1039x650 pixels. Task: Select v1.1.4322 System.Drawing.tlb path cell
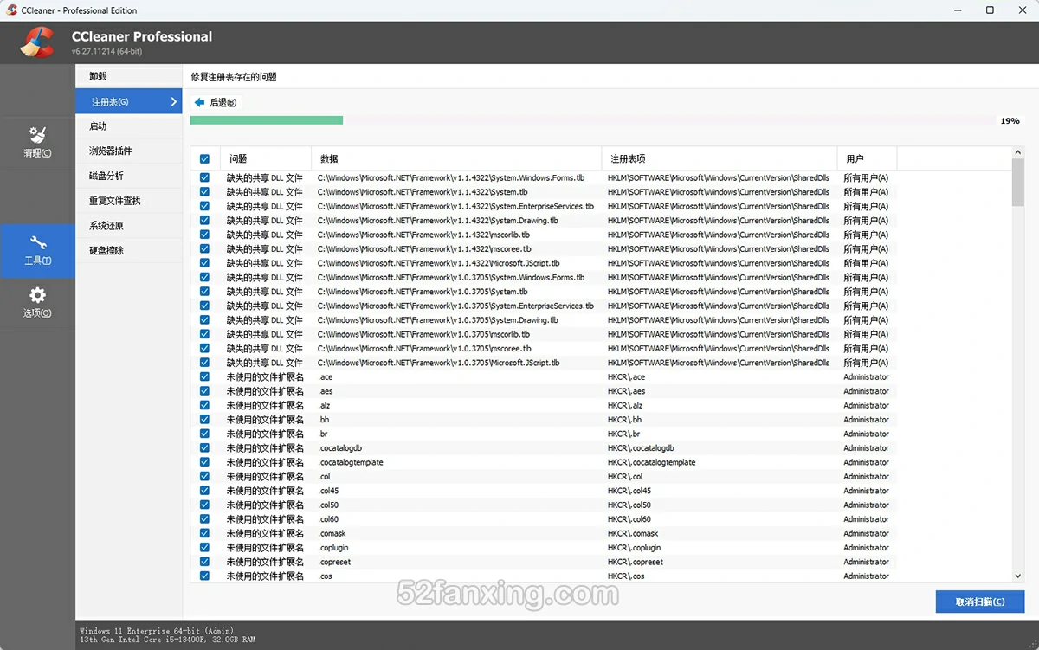pos(438,221)
